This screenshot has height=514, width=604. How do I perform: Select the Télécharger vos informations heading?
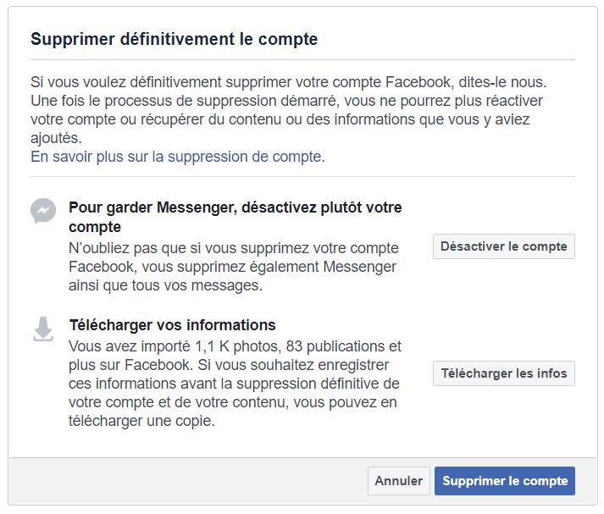[172, 325]
